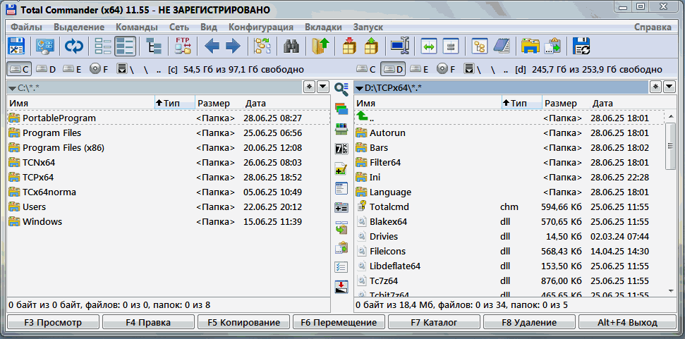The height and width of the screenshot is (339, 685).
Task: Expand right panel D:\TCPx64 path history triangle
Action: click(x=359, y=88)
